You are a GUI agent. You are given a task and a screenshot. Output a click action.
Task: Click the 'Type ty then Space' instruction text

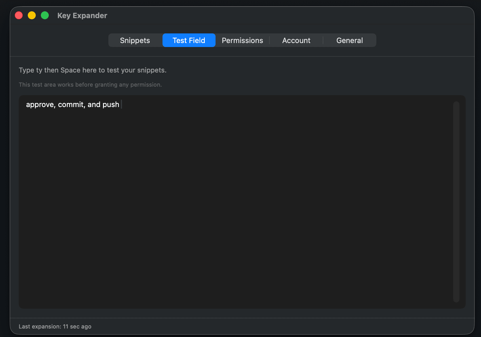[92, 70]
